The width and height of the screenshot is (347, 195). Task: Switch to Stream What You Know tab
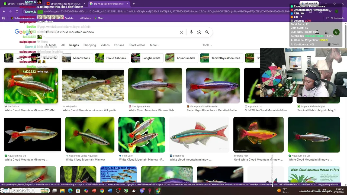[x=65, y=4]
